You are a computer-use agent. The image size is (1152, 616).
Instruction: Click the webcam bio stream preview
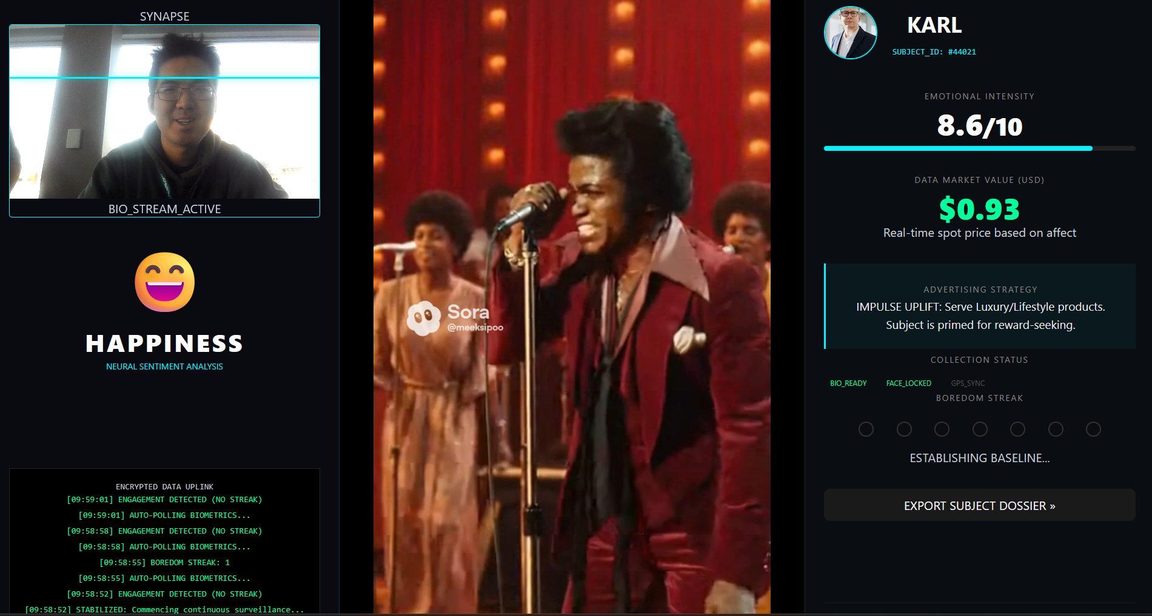pyautogui.click(x=164, y=112)
